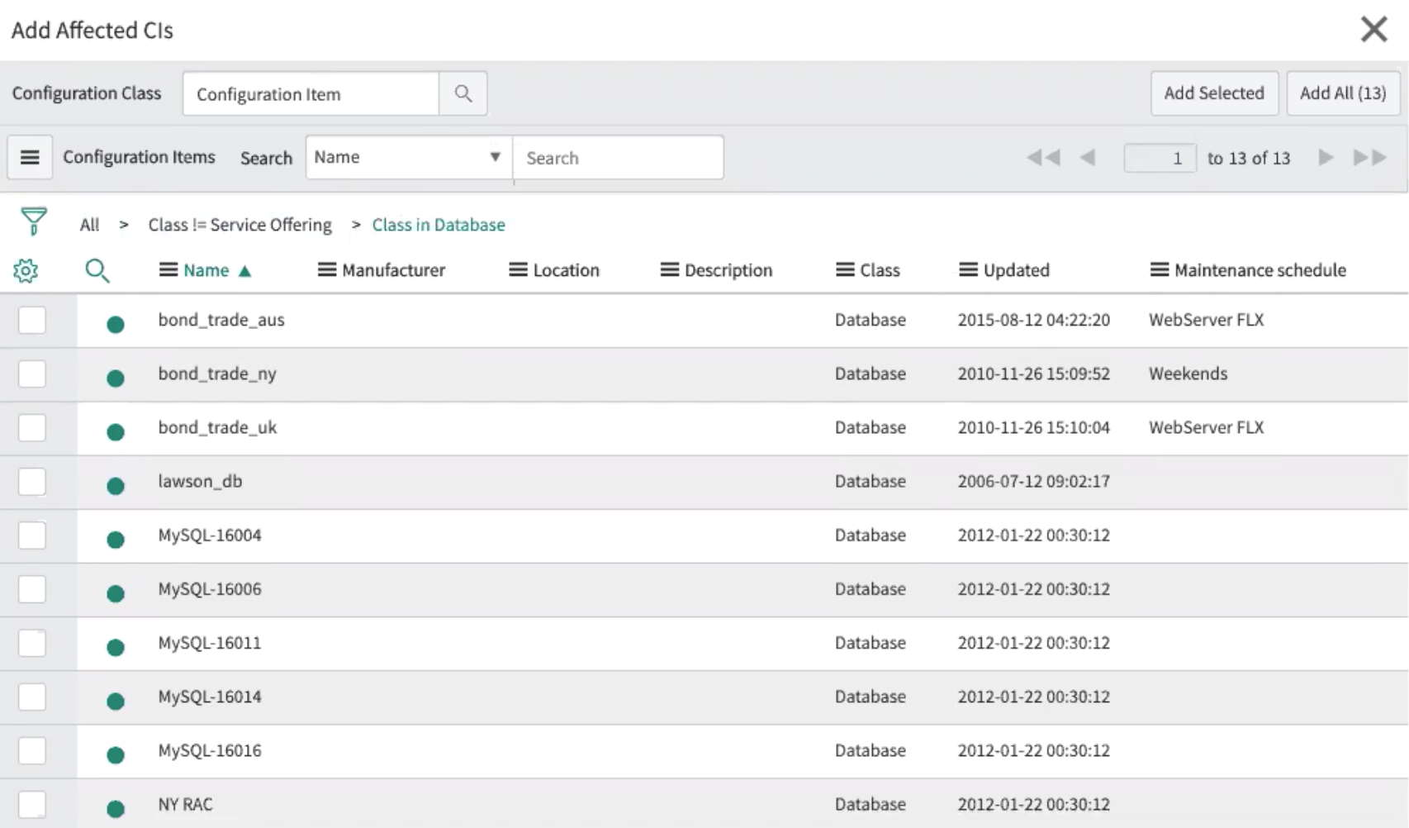1409x828 pixels.
Task: Check the MySQL-16014 row checkbox
Action: (32, 697)
